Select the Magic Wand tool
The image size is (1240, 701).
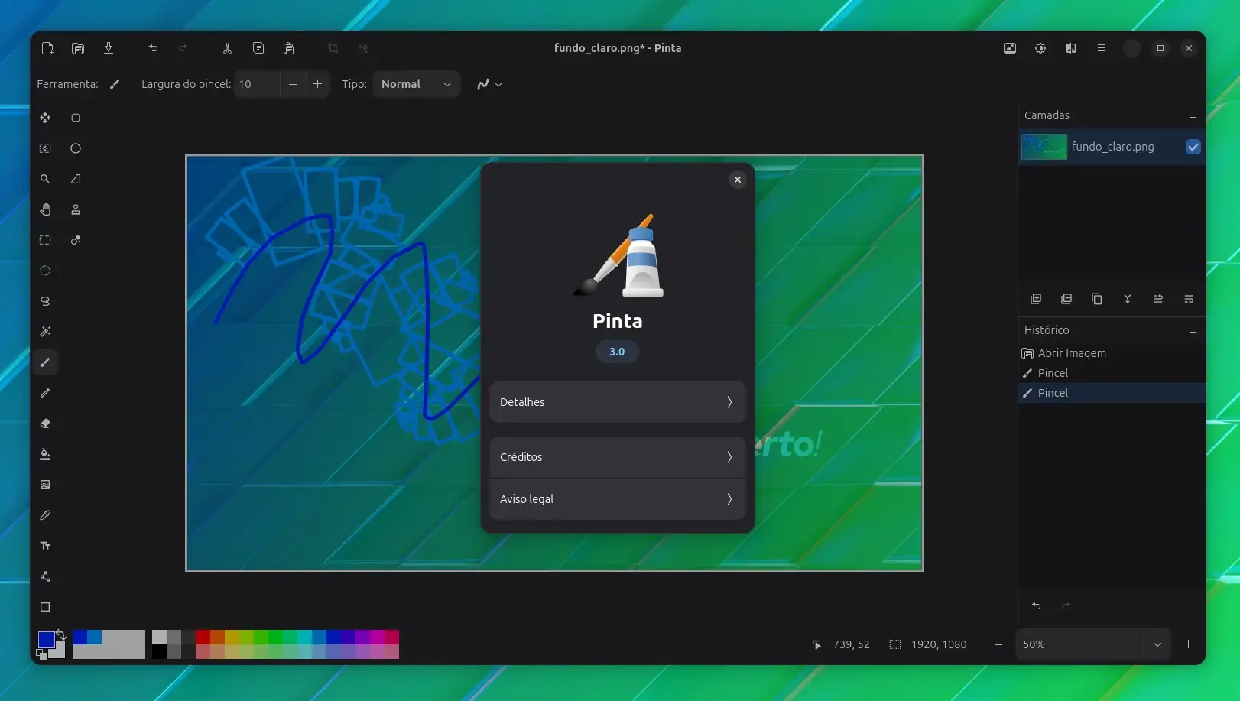(45, 332)
